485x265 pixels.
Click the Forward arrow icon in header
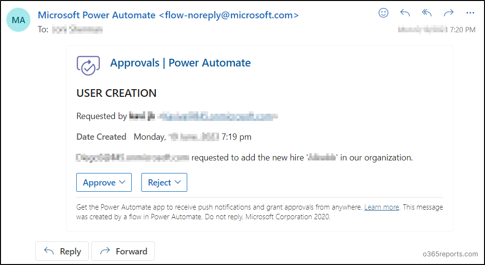pos(448,13)
